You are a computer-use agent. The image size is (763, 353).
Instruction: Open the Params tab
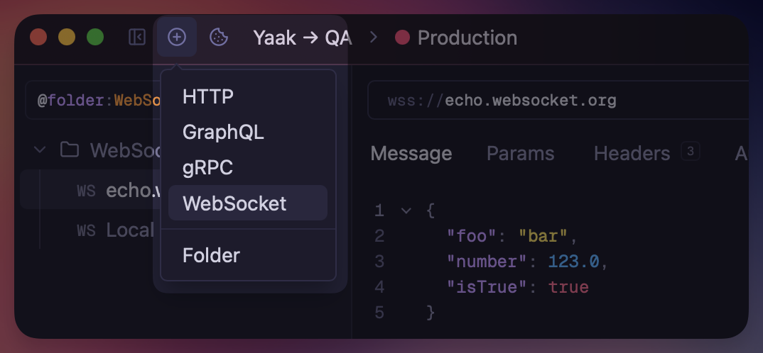pyautogui.click(x=520, y=153)
